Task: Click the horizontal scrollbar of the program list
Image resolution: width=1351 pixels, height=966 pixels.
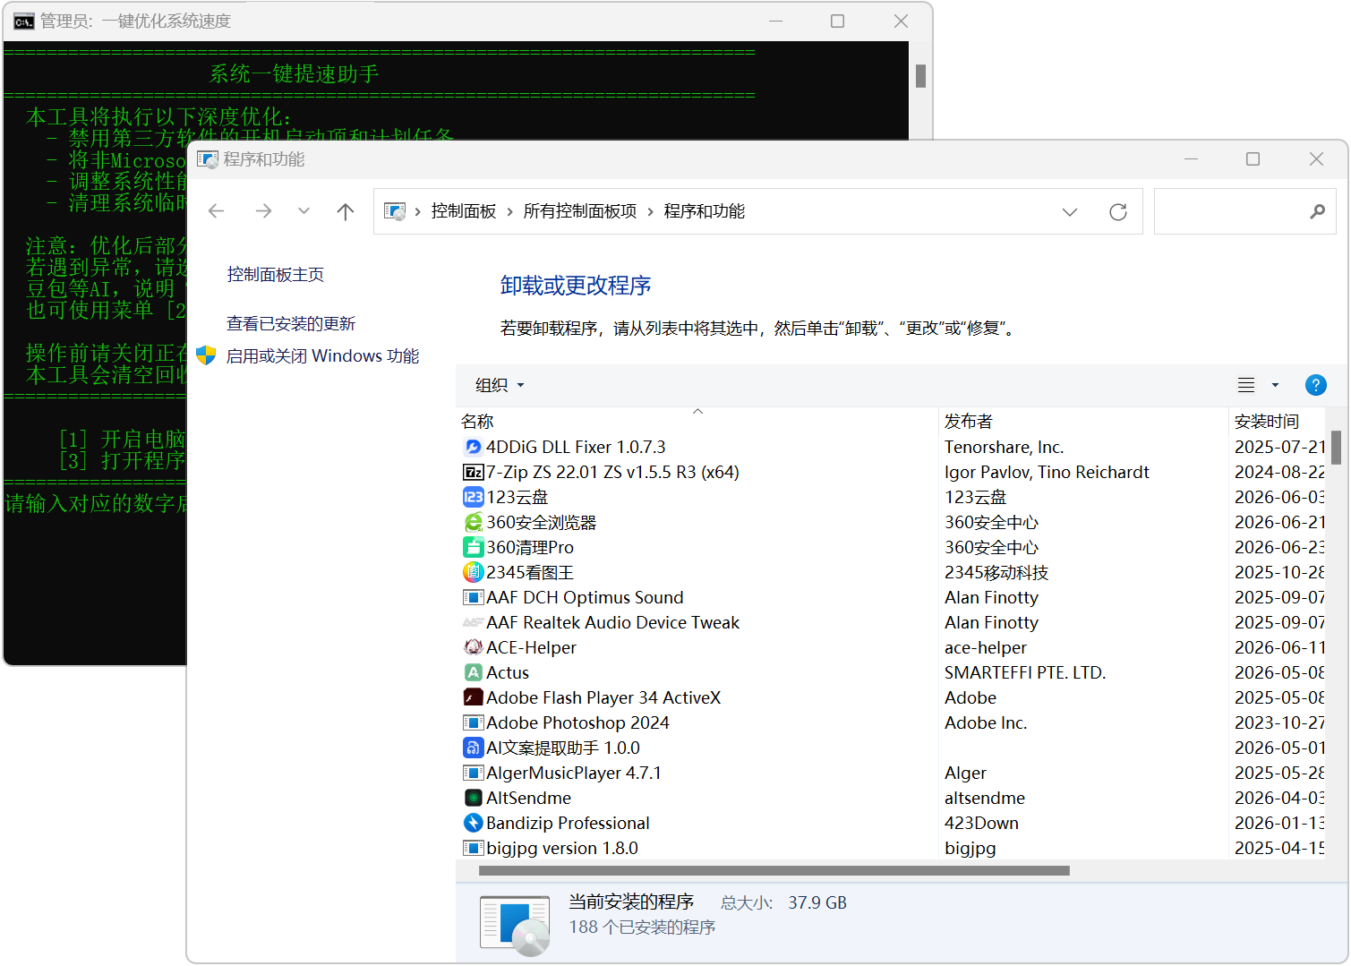Action: pos(774,870)
